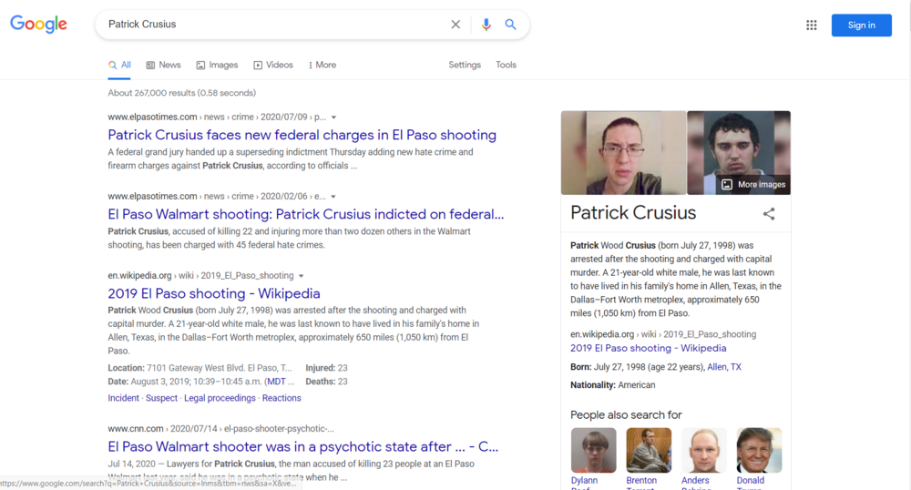Open CNN 'El Paso Walmart shooter was in a psychotic state' result
Screen dimensions: 911x490
pos(302,446)
